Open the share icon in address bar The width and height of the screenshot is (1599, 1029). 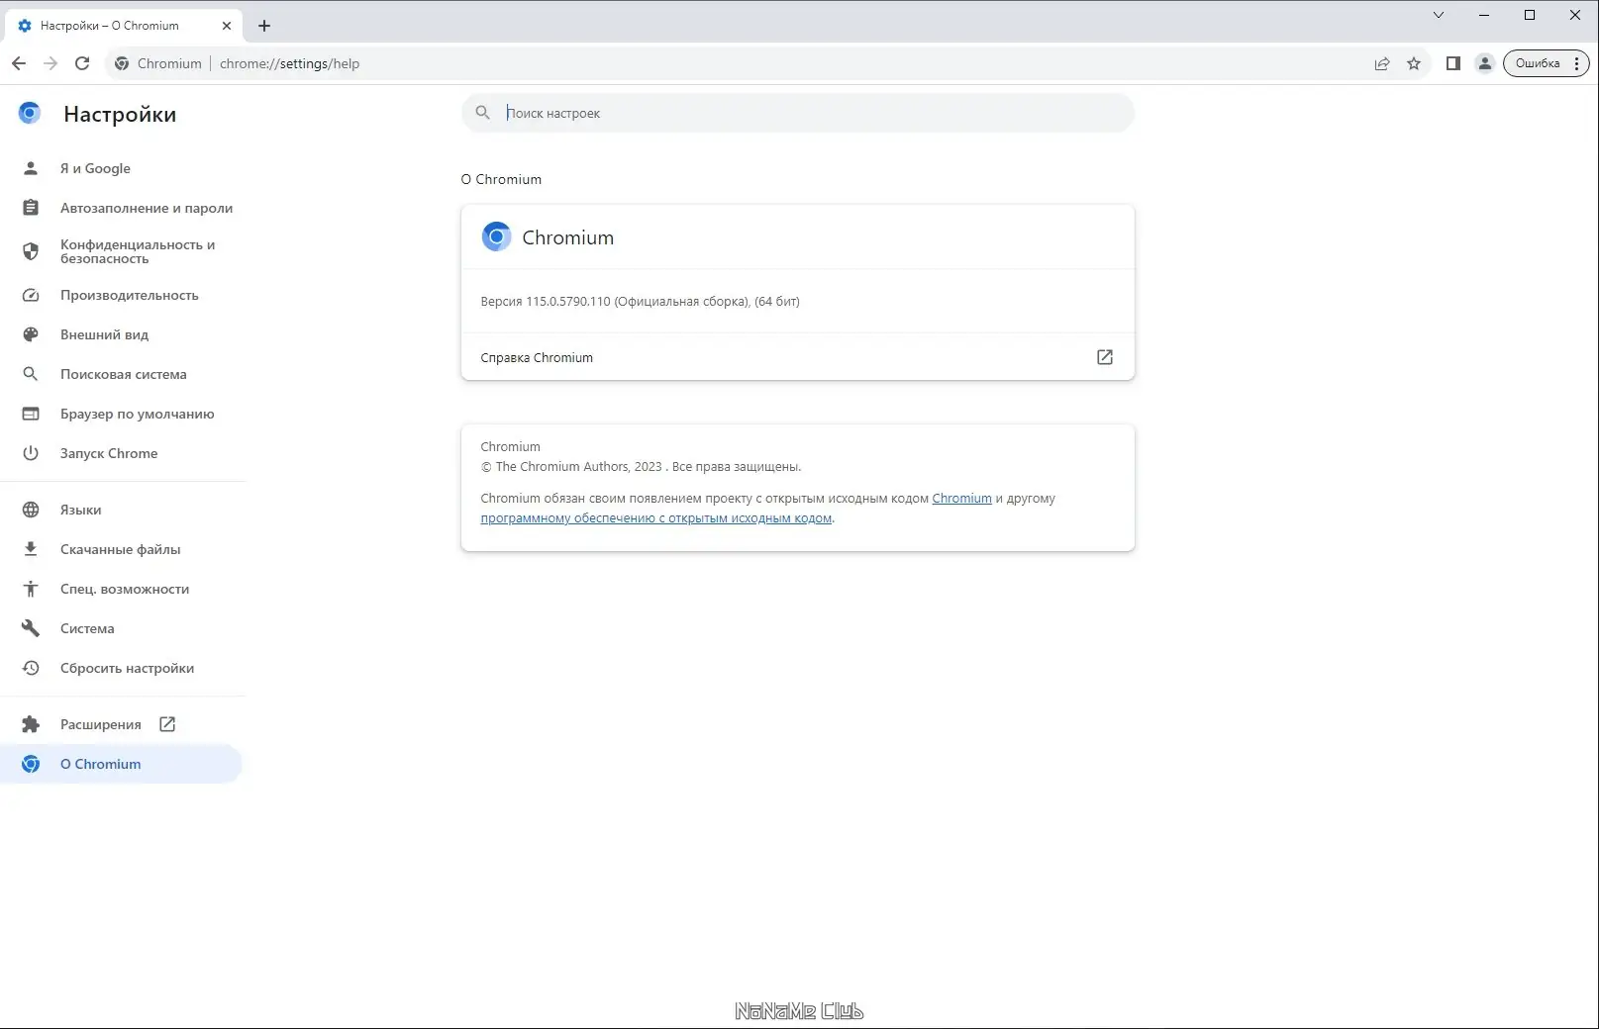tap(1381, 62)
